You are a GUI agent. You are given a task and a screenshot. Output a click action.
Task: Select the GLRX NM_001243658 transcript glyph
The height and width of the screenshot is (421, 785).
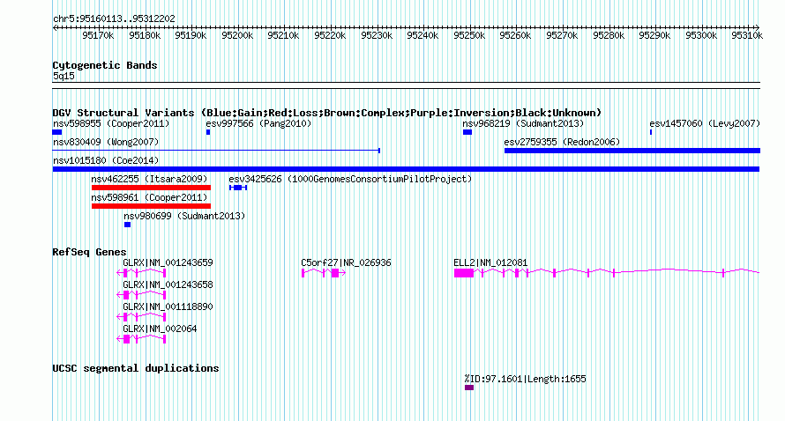(x=141, y=294)
